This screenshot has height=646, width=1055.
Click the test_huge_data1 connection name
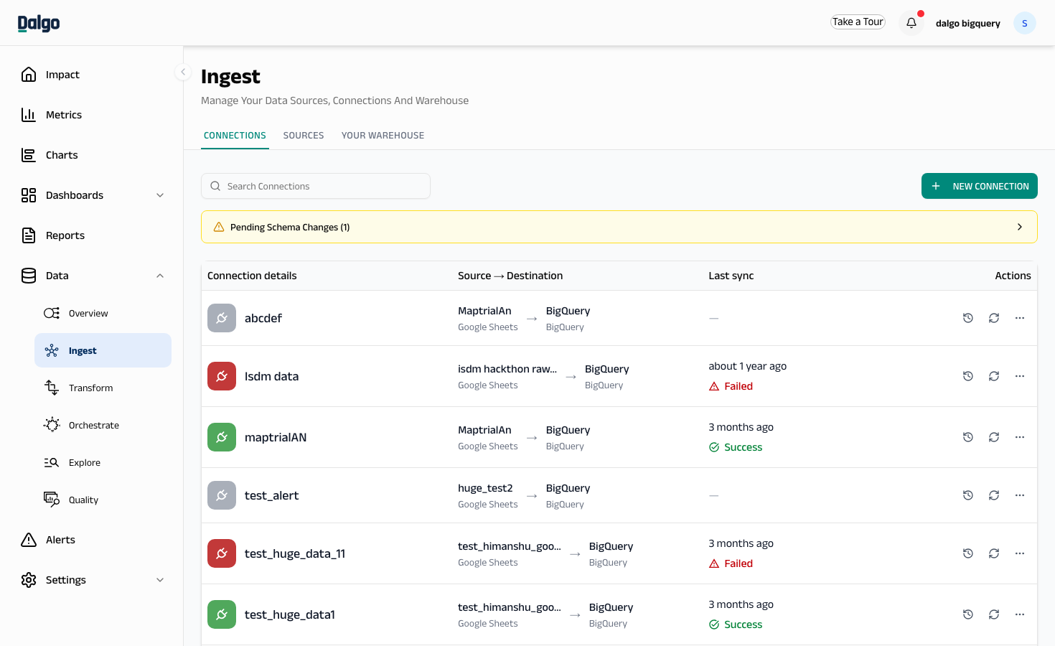coord(290,614)
